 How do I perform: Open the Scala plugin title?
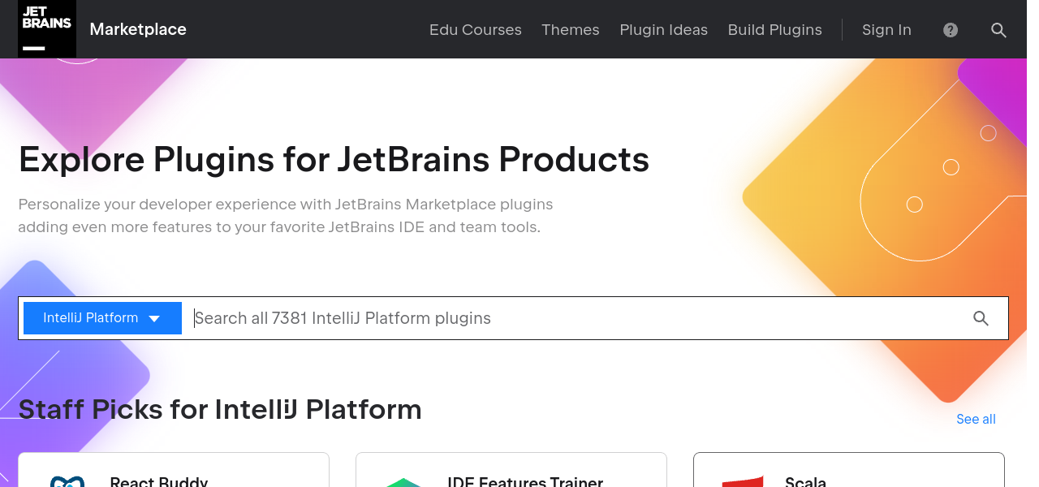tap(805, 481)
